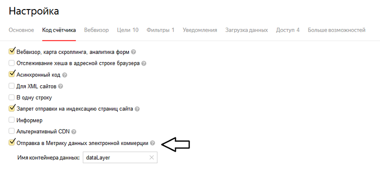Clear the dataLayer field with X icon
The width and height of the screenshot is (380, 169).
coord(152,158)
